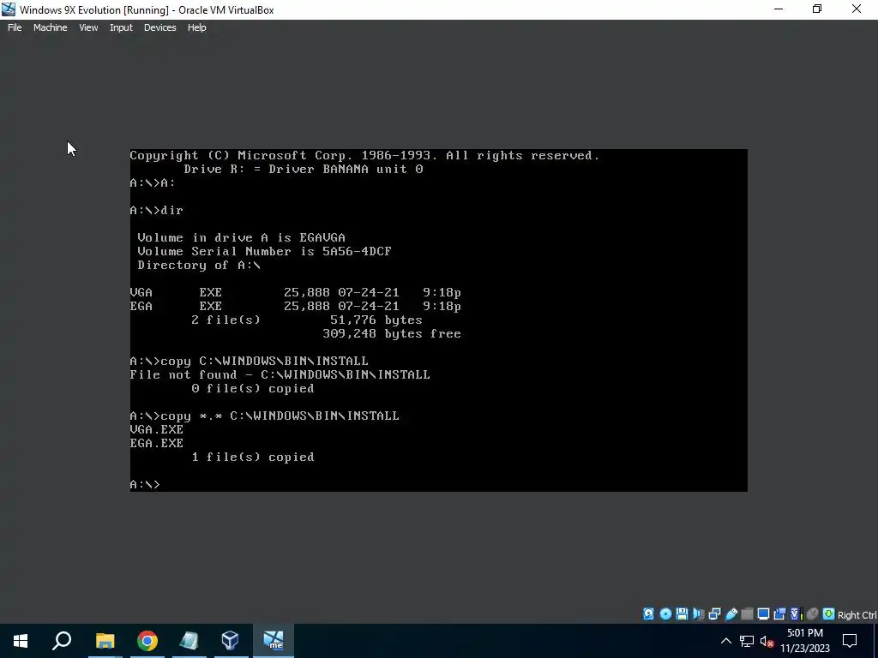Viewport: 878px width, 658px height.
Task: Click the 'File not found' error line
Action: 280,375
